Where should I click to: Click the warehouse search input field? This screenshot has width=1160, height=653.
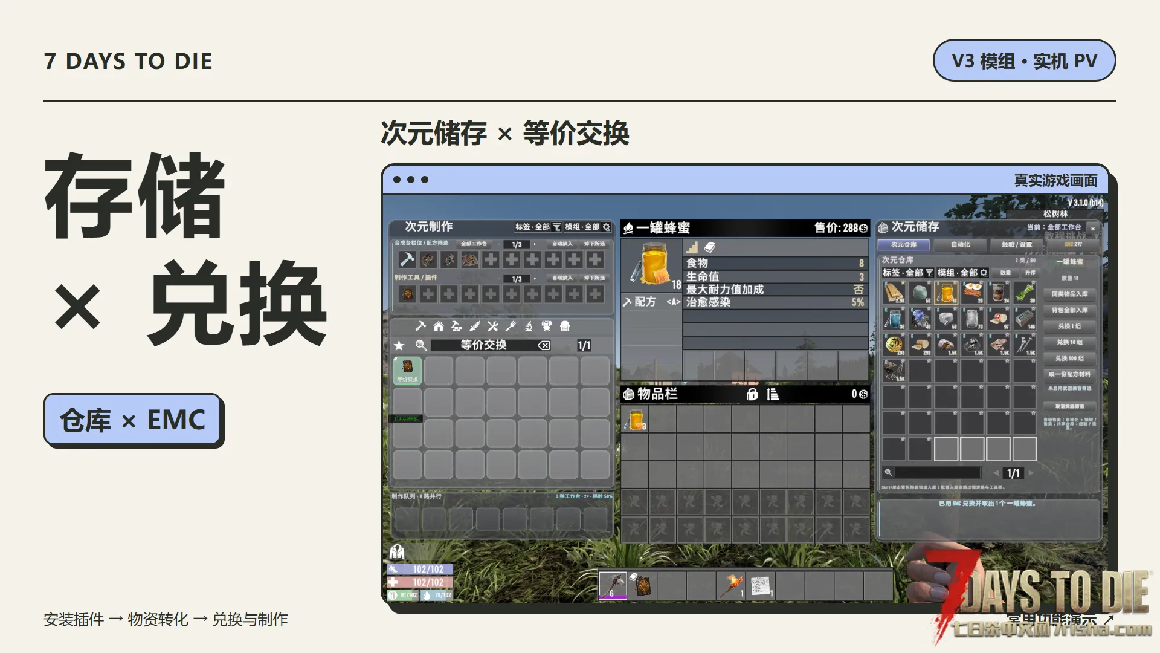click(x=938, y=473)
